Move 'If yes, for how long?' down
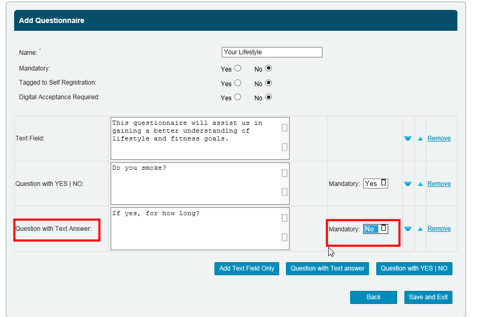This screenshot has height=317, width=478. [x=408, y=229]
